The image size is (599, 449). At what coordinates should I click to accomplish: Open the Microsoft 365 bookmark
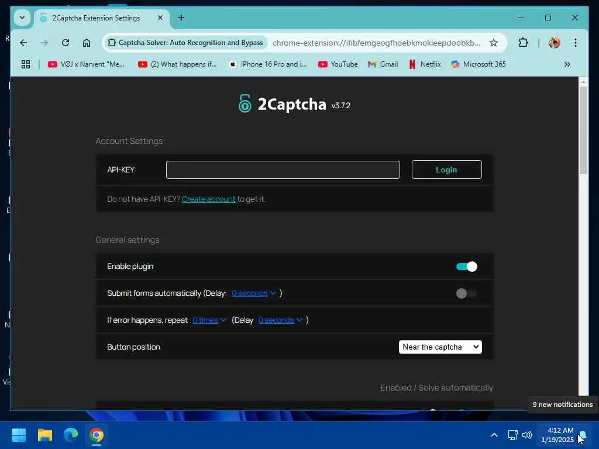coord(478,64)
